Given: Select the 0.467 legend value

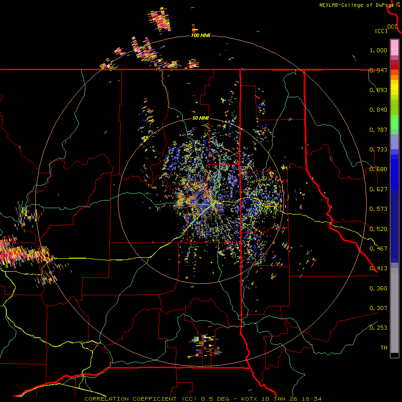Looking at the screenshot, I should tap(378, 249).
